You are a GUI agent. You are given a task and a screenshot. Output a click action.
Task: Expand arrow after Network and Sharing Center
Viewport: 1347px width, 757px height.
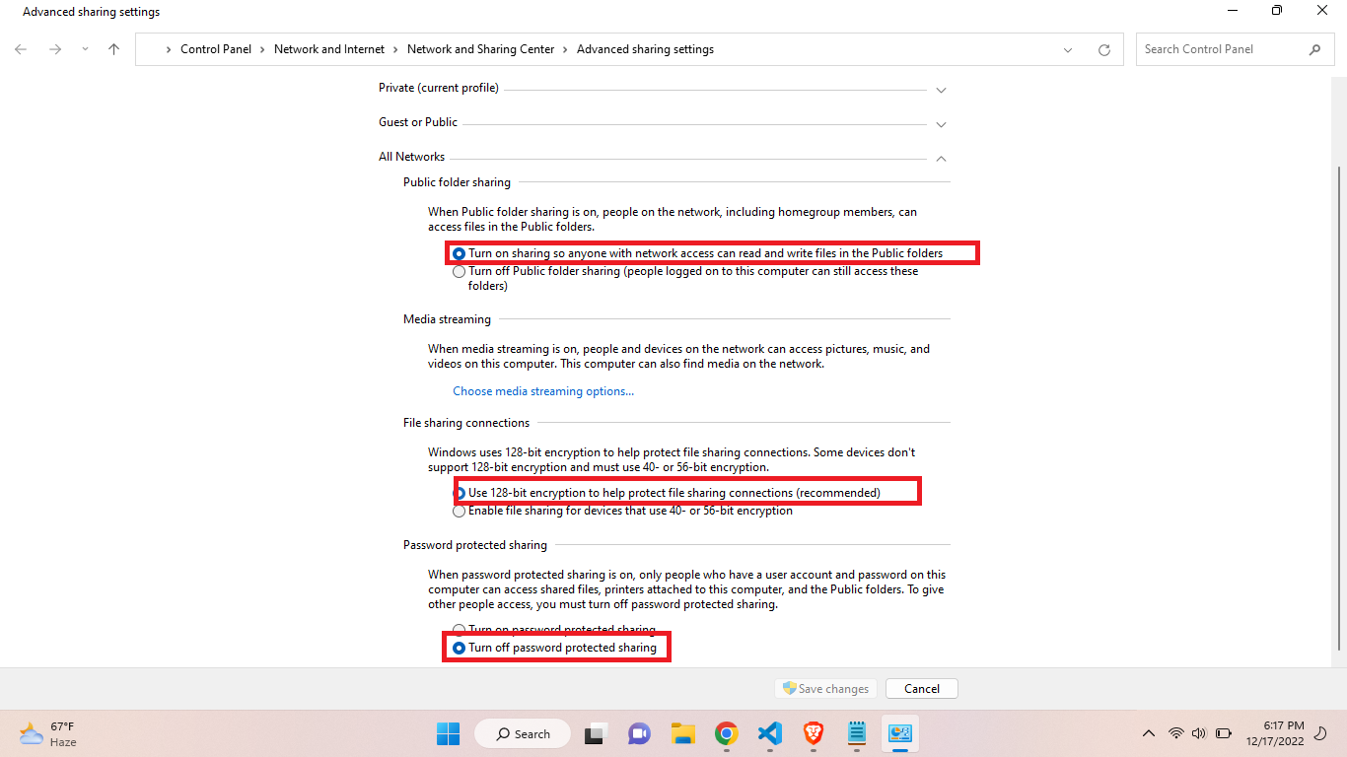[566, 49]
